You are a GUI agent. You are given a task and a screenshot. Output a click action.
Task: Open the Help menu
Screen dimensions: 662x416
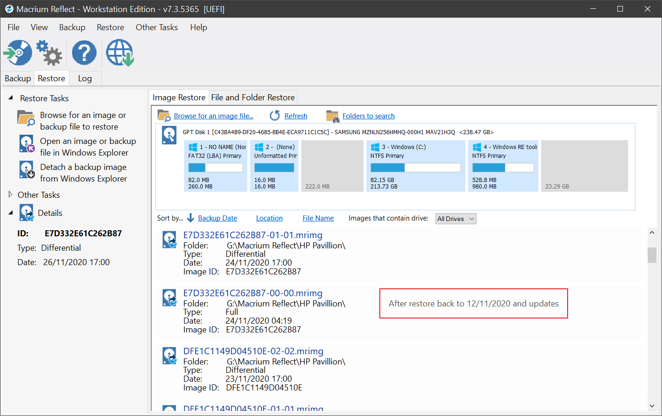point(199,27)
